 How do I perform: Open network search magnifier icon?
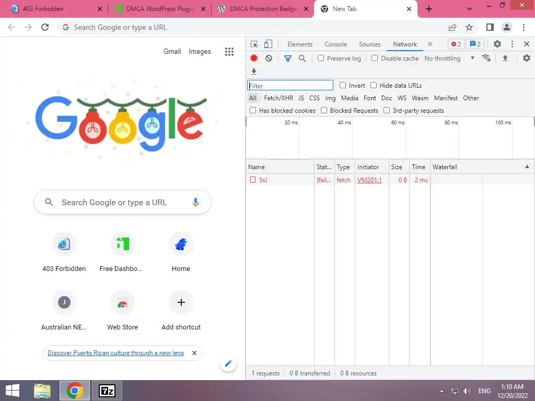pos(303,58)
